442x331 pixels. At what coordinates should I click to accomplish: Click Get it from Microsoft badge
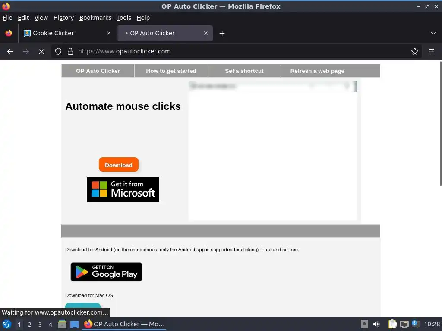(123, 189)
